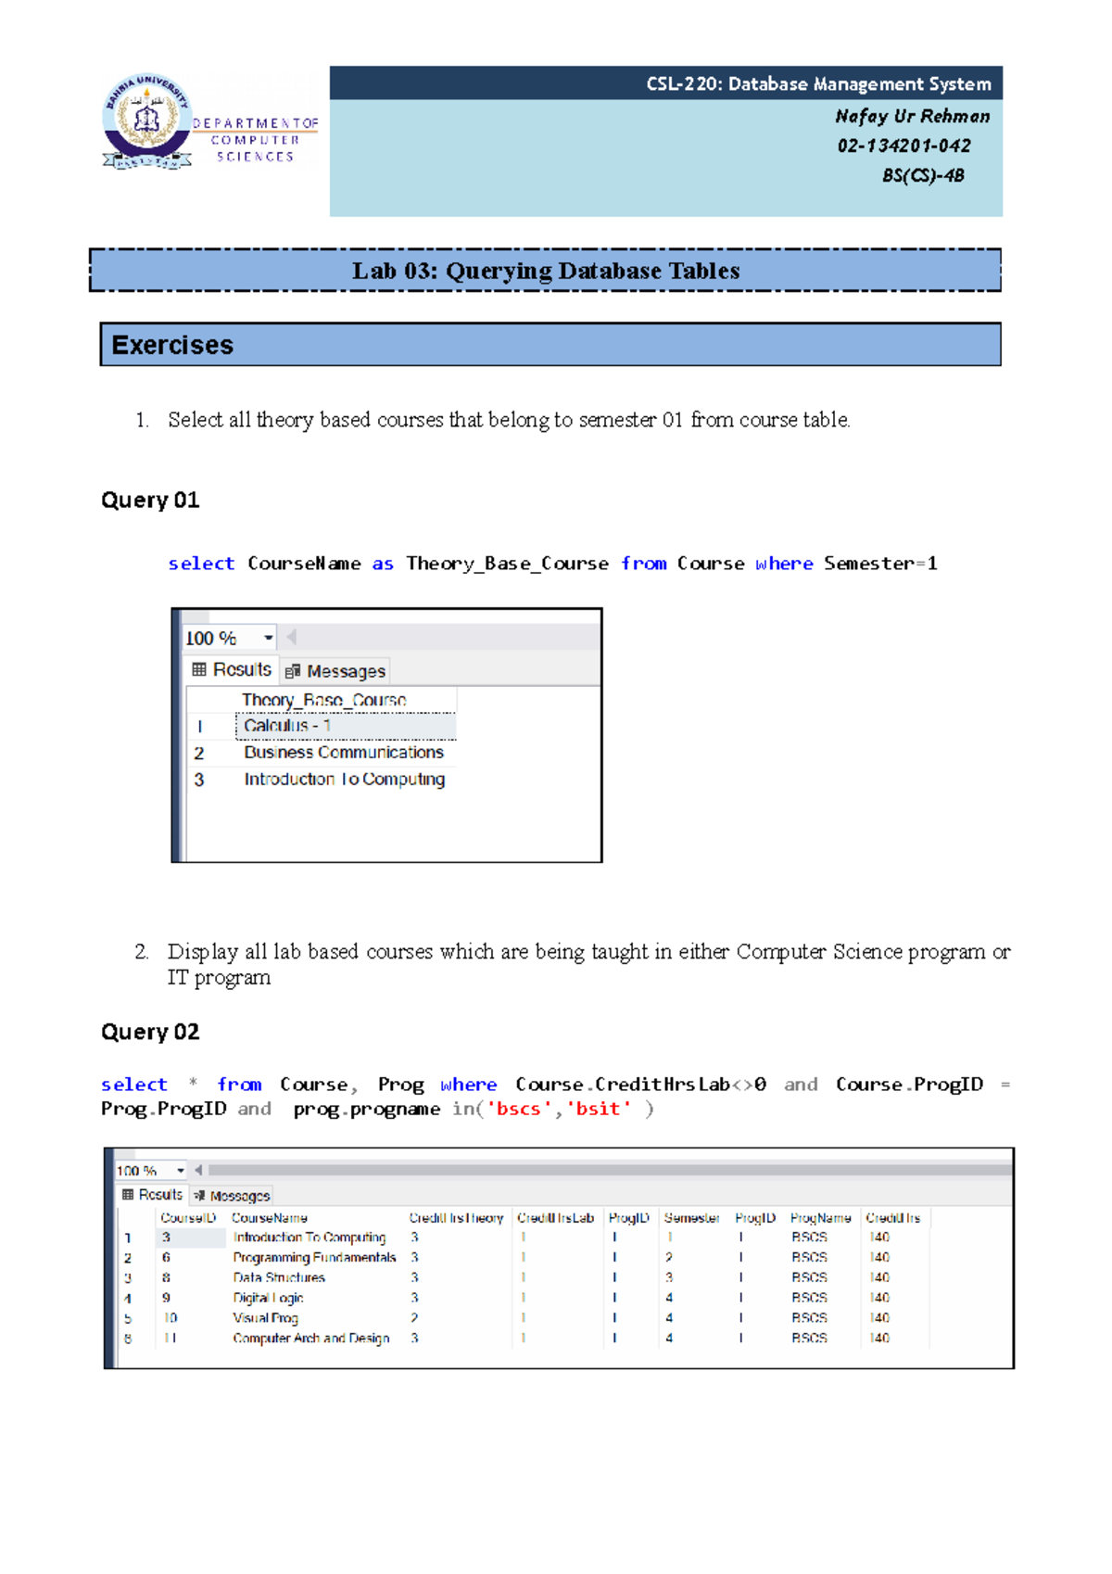Image resolution: width=1112 pixels, height=1574 pixels.
Task: Click the enrollment number '02-134201-042'
Action: [904, 146]
